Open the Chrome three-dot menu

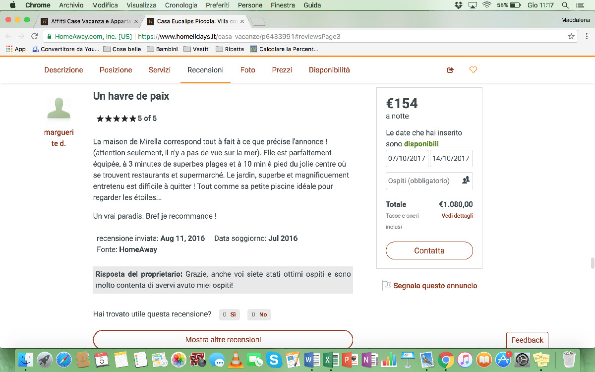586,36
